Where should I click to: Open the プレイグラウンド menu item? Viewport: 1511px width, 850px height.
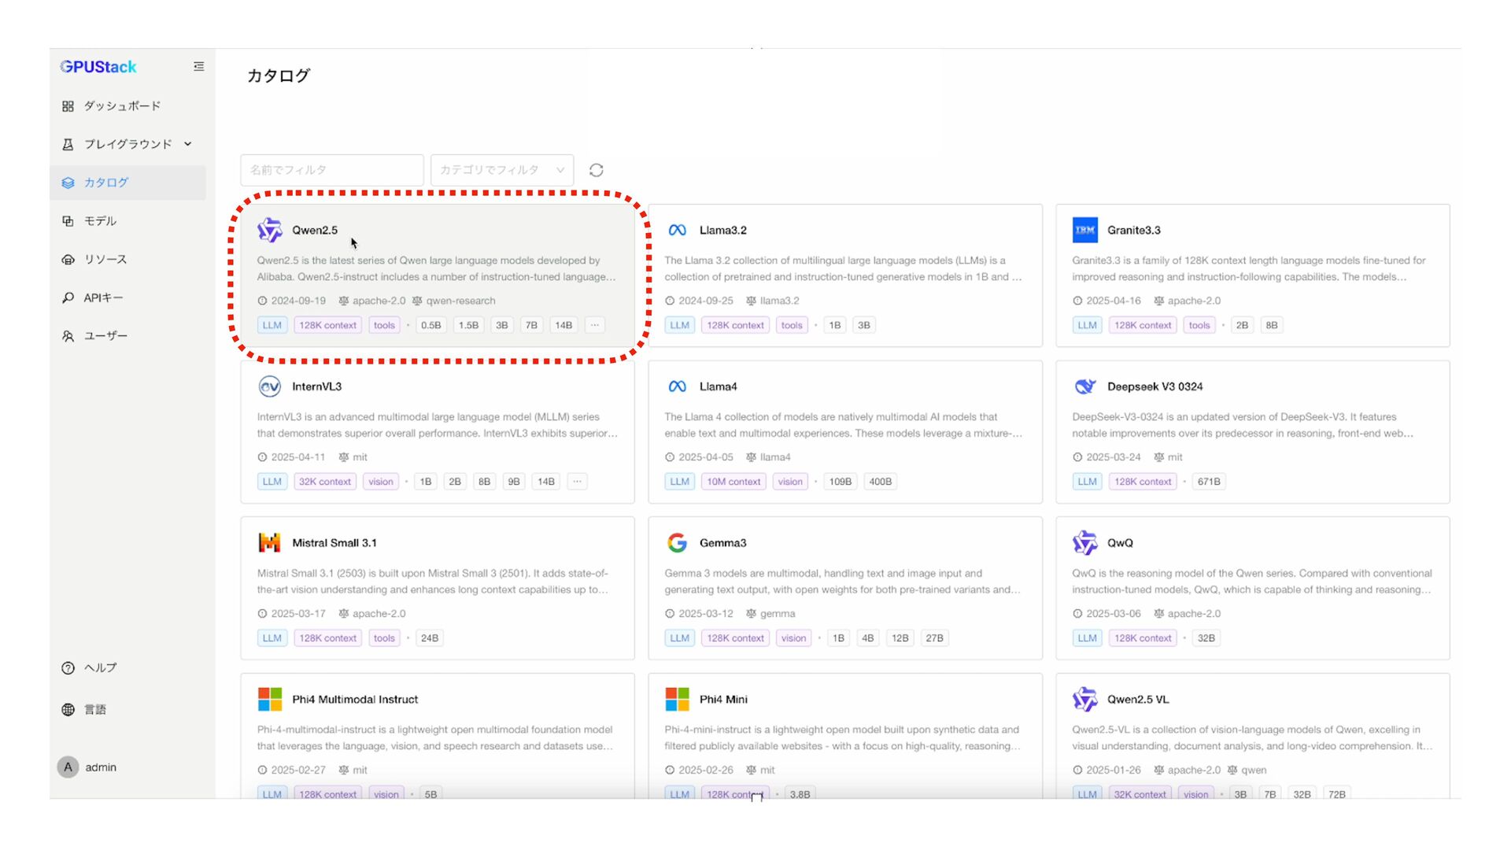127,144
